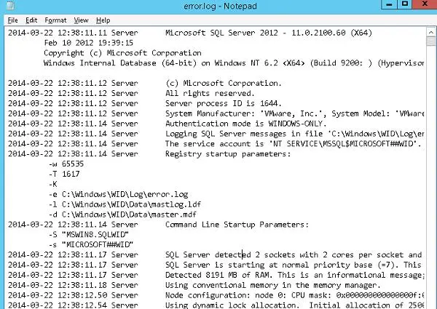Open the View menu
This screenshot has width=437, height=309.
pyautogui.click(x=81, y=20)
